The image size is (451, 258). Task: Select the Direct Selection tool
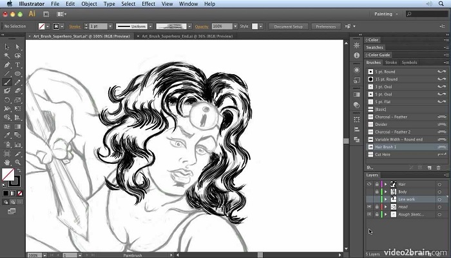(x=17, y=47)
